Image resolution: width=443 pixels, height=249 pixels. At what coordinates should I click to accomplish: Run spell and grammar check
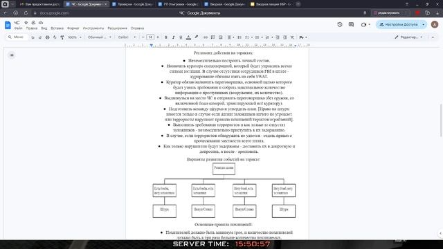55,37
